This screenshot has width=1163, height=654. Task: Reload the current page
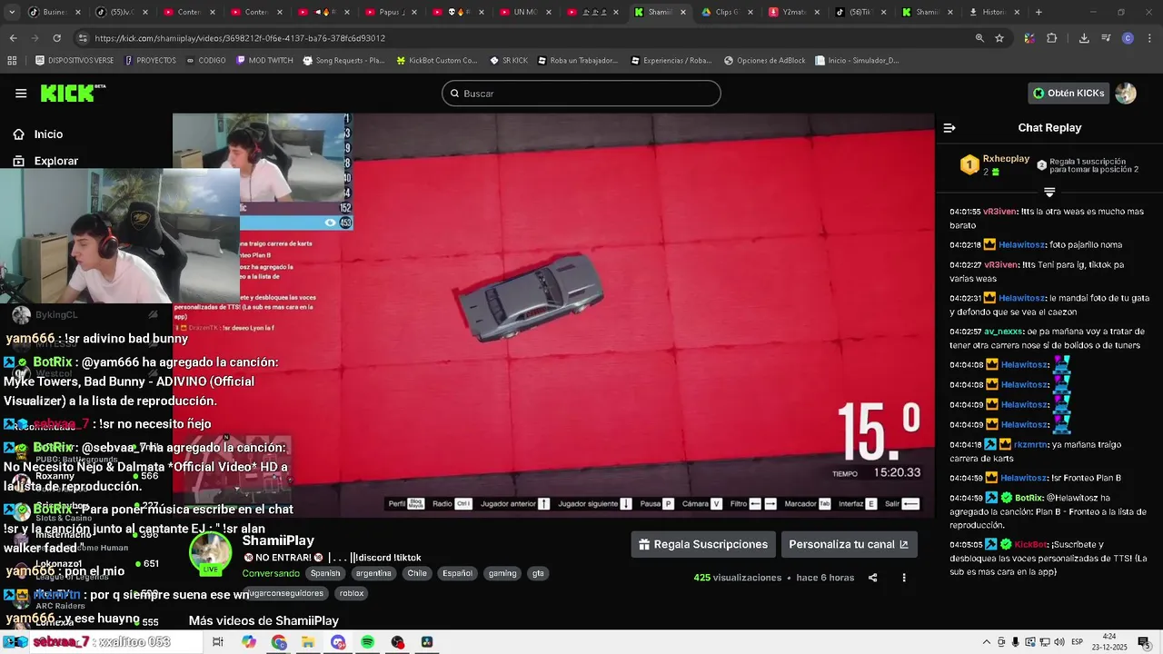coord(56,38)
